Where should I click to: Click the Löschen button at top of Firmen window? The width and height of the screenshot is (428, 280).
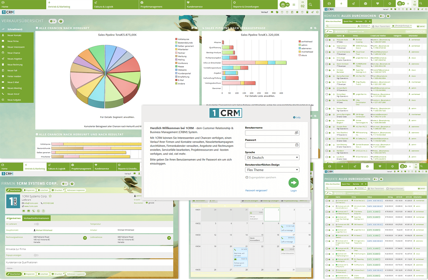click(43, 190)
